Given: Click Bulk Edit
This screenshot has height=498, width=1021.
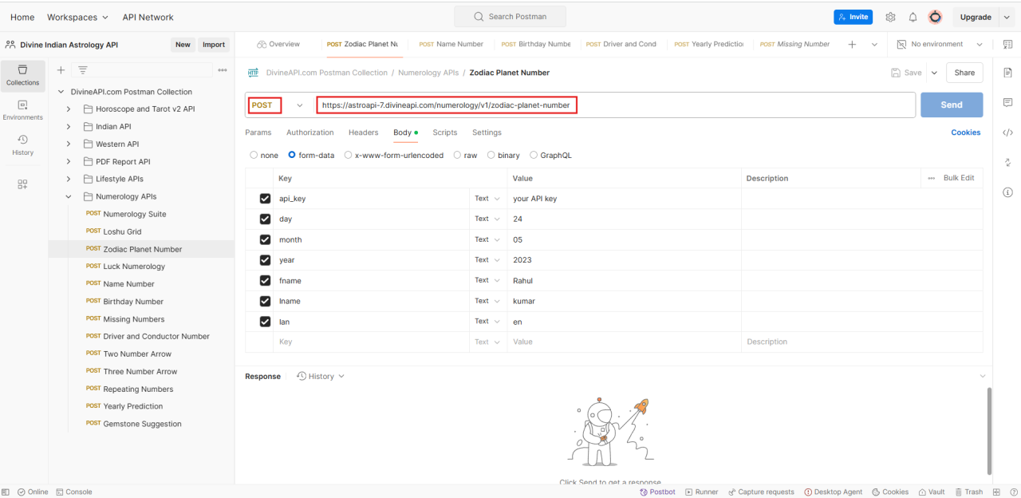Looking at the screenshot, I should (x=959, y=178).
